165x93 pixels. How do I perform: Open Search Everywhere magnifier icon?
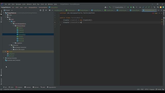click(158, 7)
